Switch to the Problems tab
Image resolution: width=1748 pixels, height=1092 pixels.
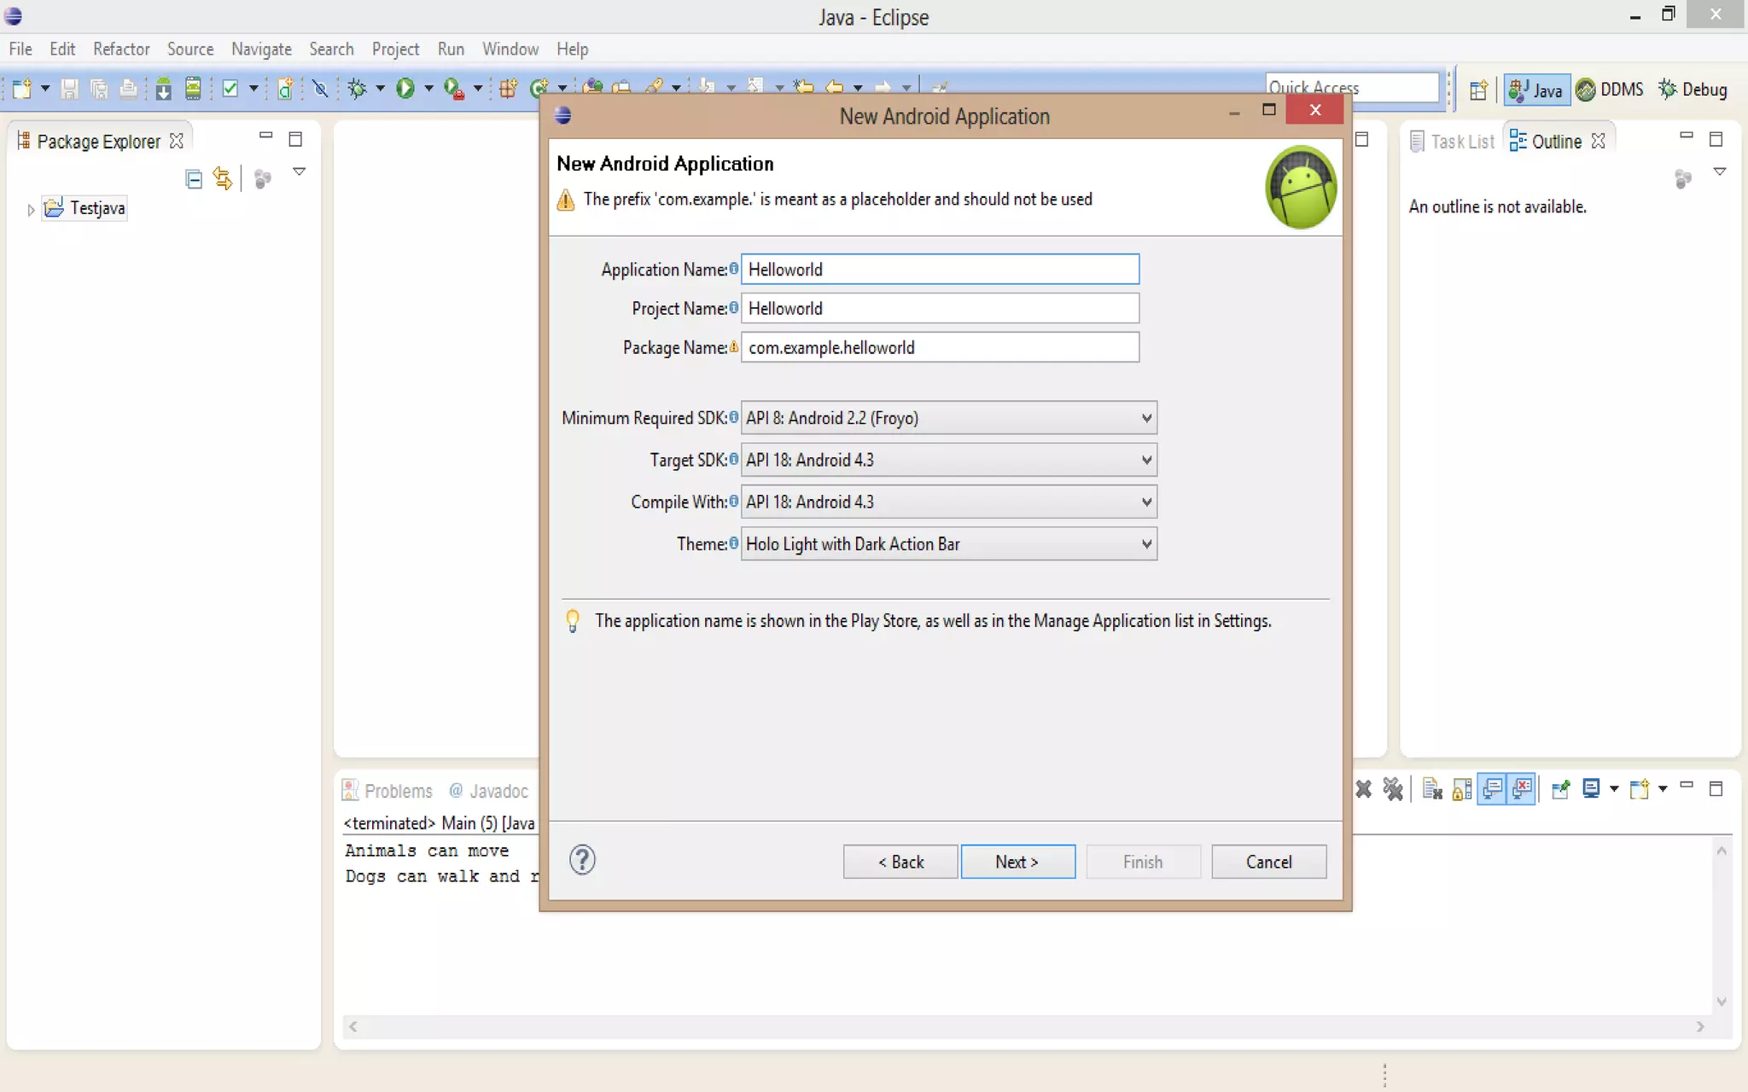click(x=388, y=791)
